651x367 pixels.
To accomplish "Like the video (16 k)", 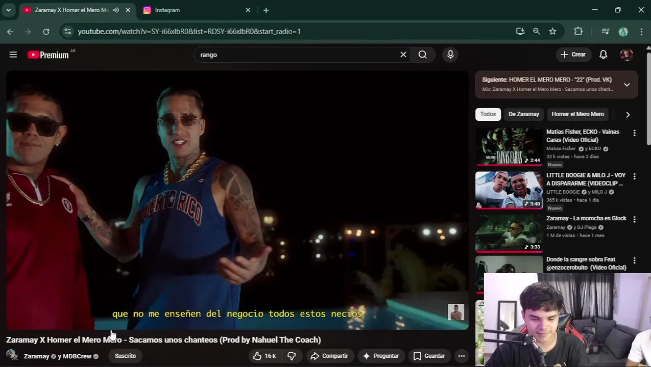I will point(265,356).
